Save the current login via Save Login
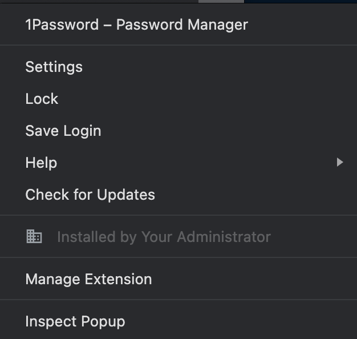Image resolution: width=357 pixels, height=339 pixels. point(178,131)
